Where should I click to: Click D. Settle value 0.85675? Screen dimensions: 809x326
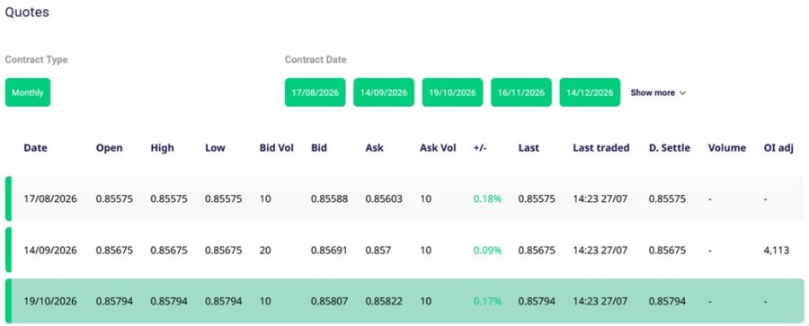[667, 251]
